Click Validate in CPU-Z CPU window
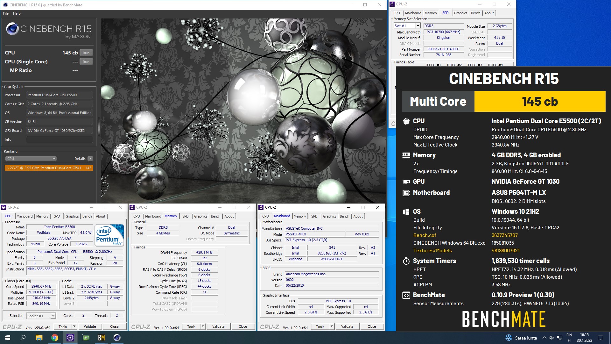This screenshot has width=611, height=344. 90,326
